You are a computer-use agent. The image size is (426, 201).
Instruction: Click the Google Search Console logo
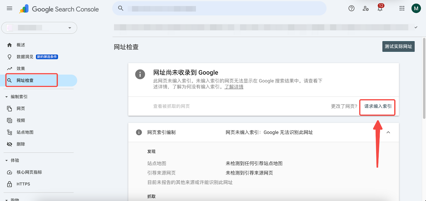(x=59, y=9)
